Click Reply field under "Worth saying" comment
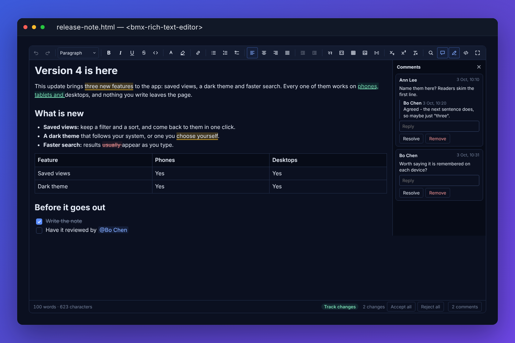This screenshot has height=343, width=515. click(x=439, y=180)
